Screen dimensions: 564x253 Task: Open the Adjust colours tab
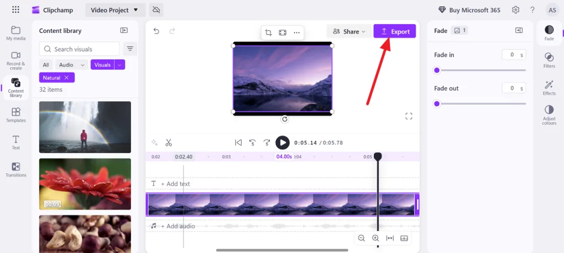tap(549, 115)
